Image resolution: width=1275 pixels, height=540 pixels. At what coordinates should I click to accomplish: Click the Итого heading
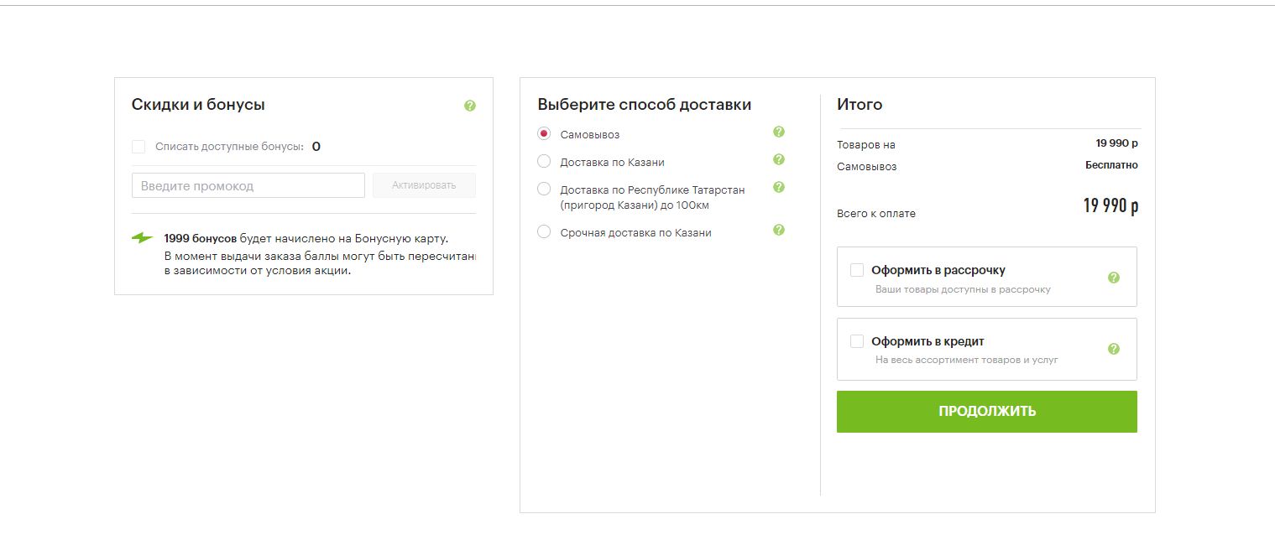click(x=860, y=105)
